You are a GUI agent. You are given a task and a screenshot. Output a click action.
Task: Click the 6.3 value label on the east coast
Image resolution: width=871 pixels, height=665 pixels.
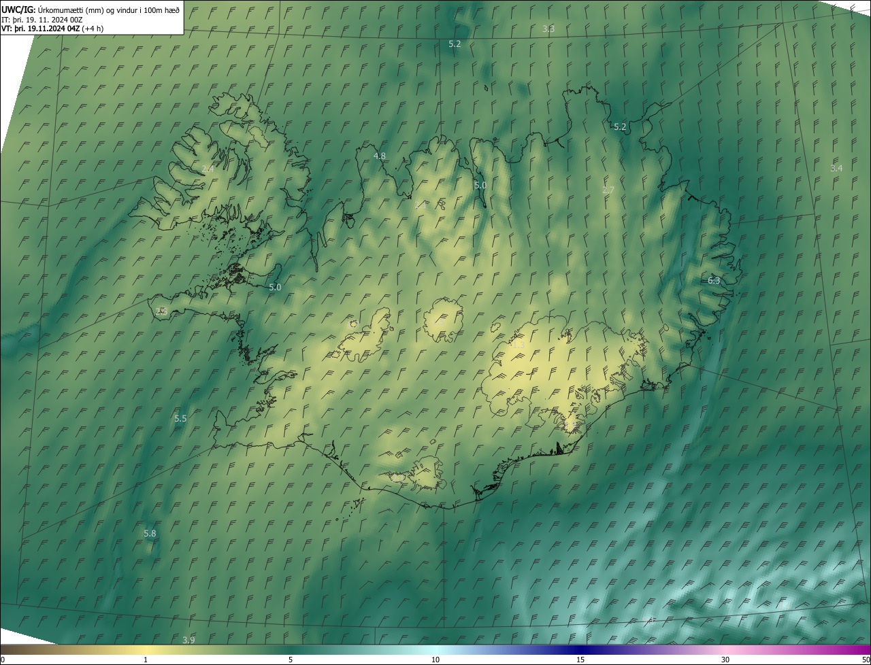point(714,280)
